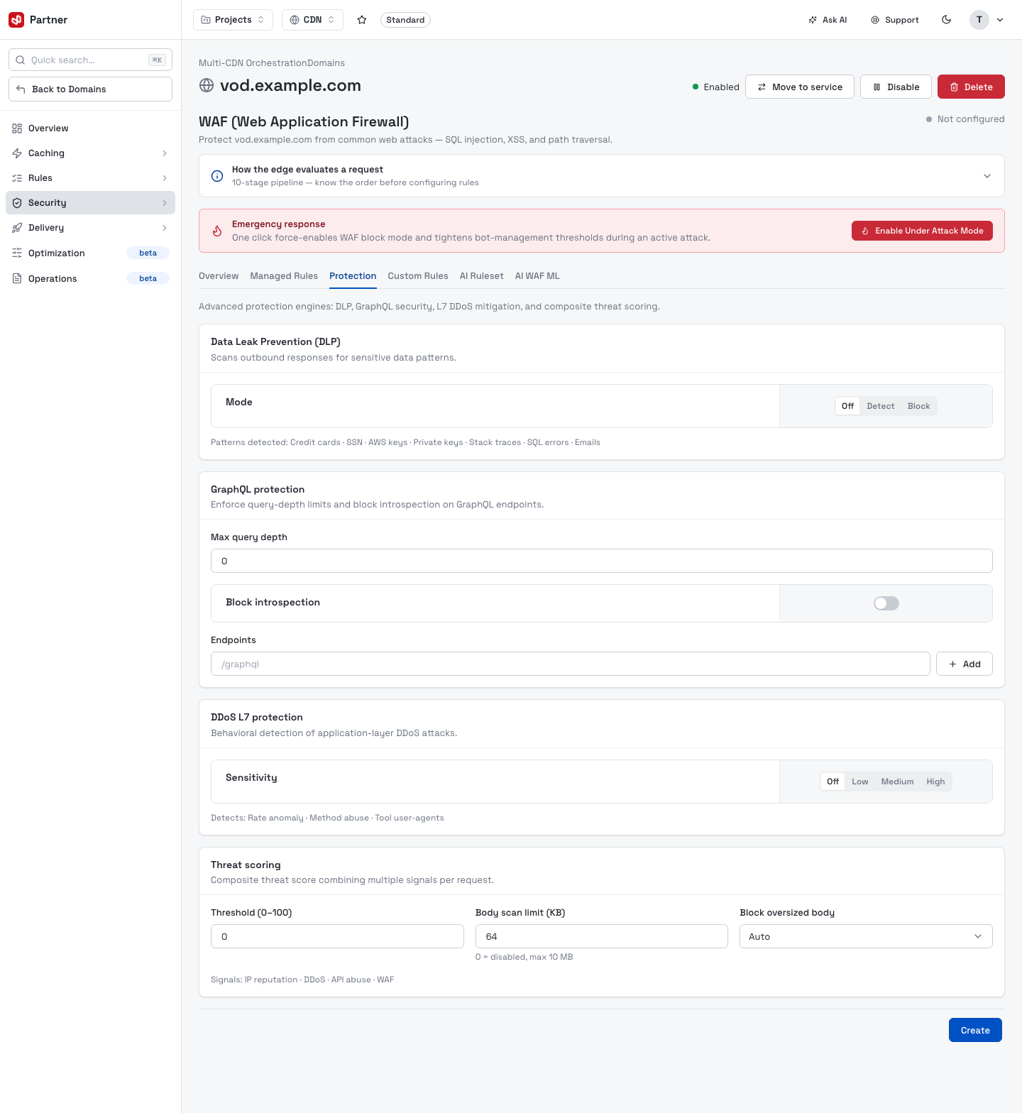The height and width of the screenshot is (1113, 1022).
Task: Switch to dark mode moon icon
Action: [946, 20]
